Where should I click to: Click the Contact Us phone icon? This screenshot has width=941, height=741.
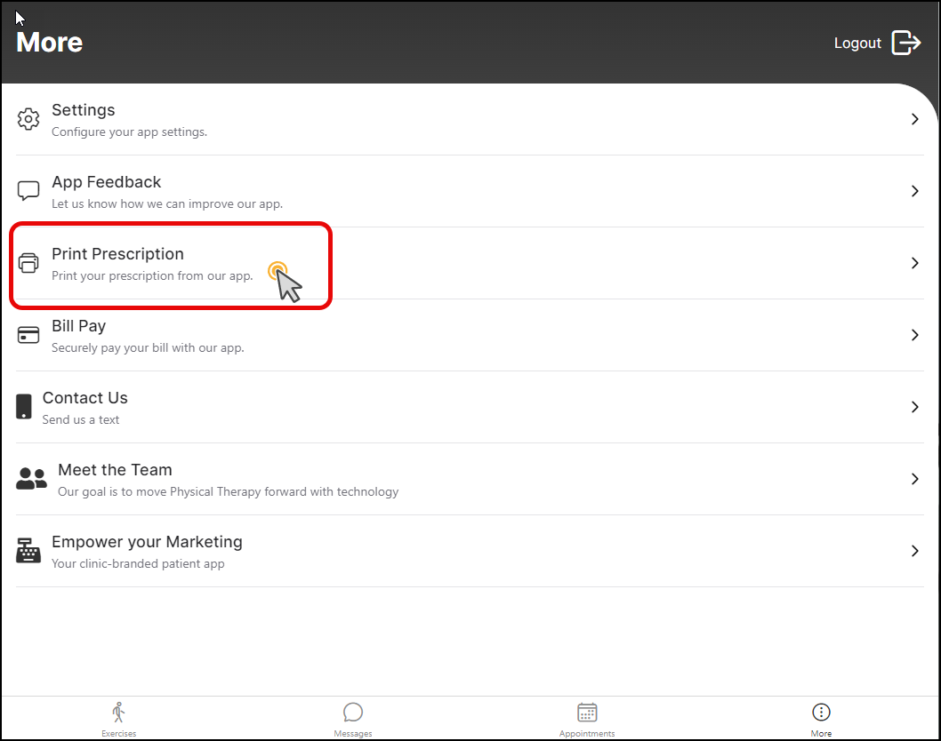24,407
